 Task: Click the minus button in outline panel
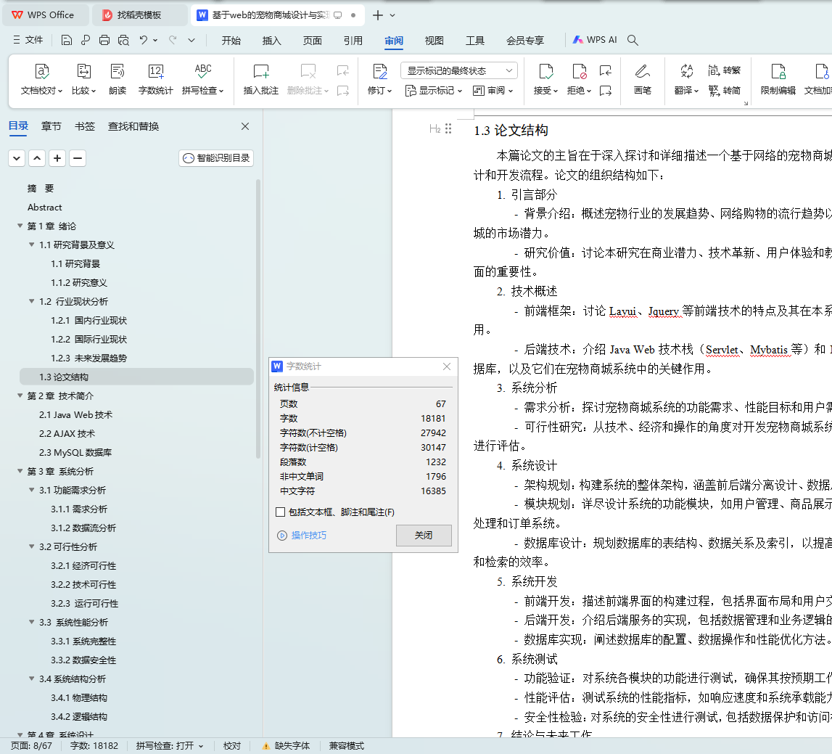click(78, 158)
